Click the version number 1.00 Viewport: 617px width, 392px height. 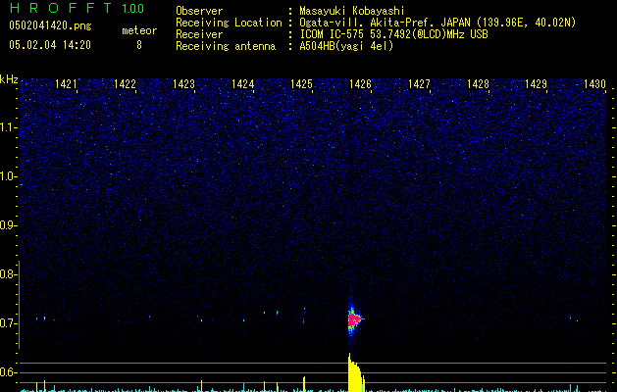[130, 10]
